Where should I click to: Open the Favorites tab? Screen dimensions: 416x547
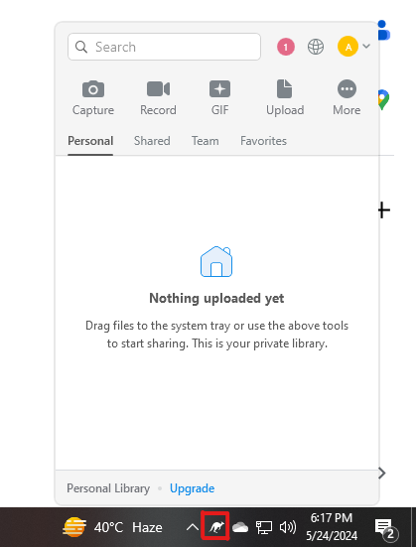263,141
